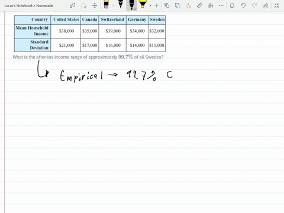The width and height of the screenshot is (284, 213).
Task: Click the Switzerland header cell
Action: 112,20
